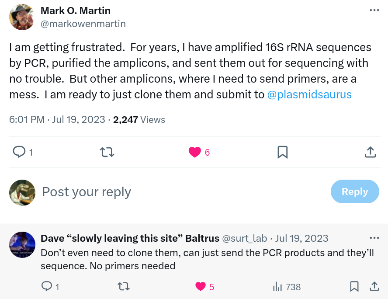388x299 pixels.
Task: Click the Post your reply field
Action: pos(87,191)
